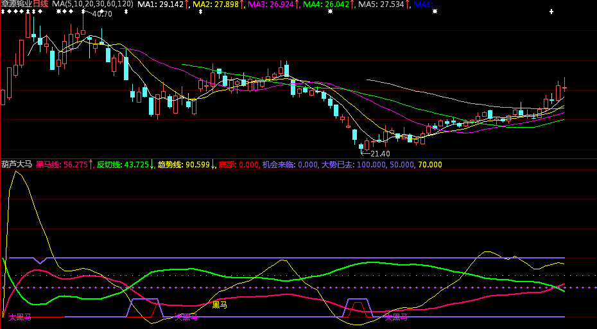This screenshot has height=329, width=597.
Task: Click the 机会来临: 0.000 legend
Action: pyautogui.click(x=290, y=165)
